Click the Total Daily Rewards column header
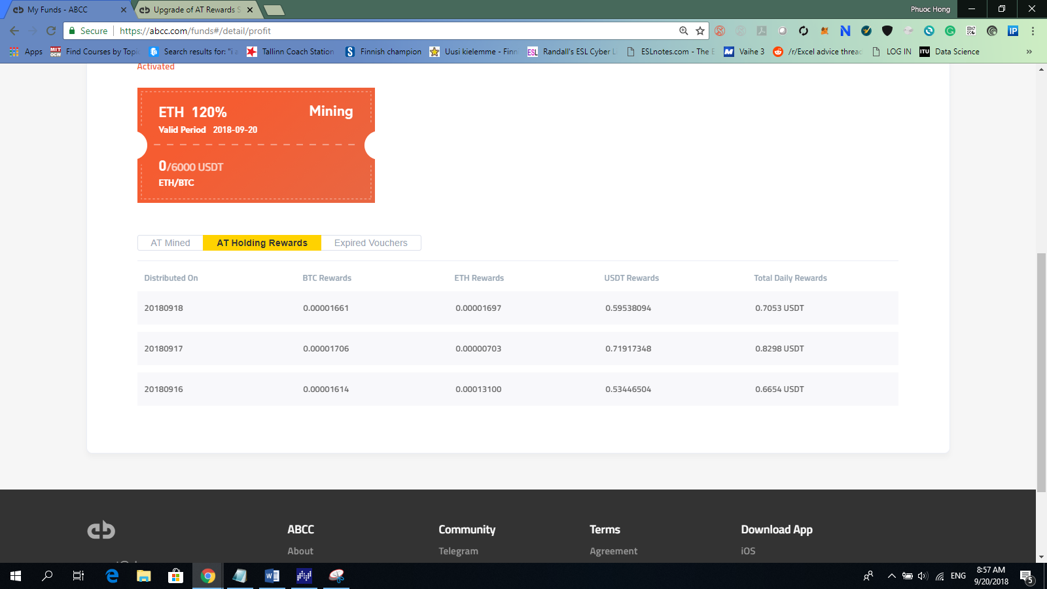 [790, 278]
